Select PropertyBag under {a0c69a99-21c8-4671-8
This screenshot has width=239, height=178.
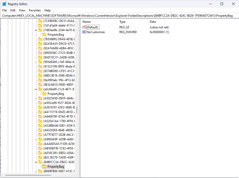pyautogui.click(x=56, y=94)
